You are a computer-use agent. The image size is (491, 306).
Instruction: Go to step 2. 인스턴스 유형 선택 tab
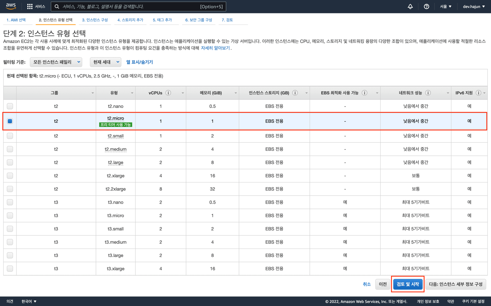point(56,20)
